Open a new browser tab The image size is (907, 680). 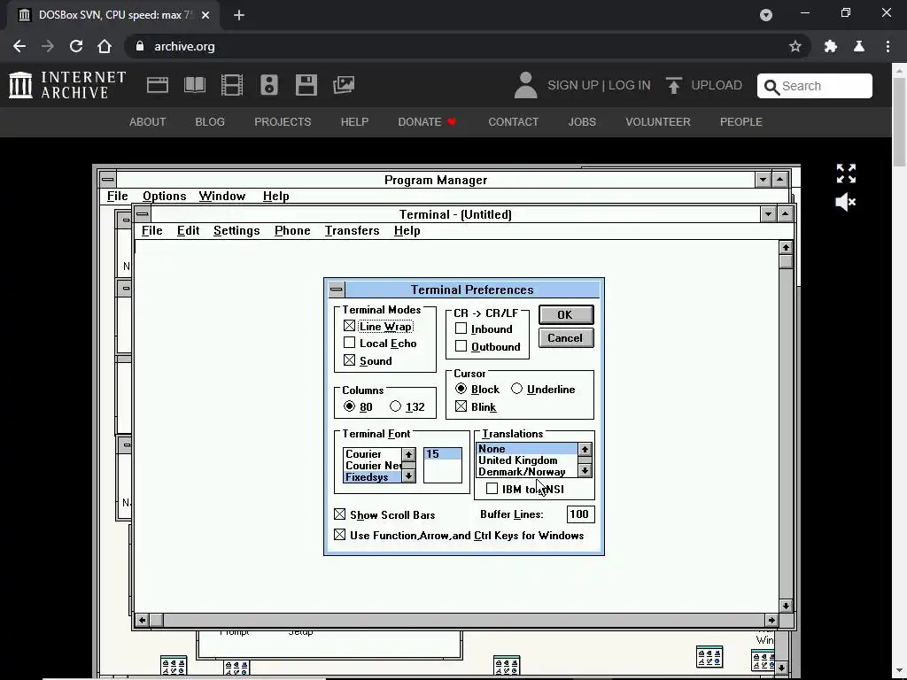click(239, 15)
